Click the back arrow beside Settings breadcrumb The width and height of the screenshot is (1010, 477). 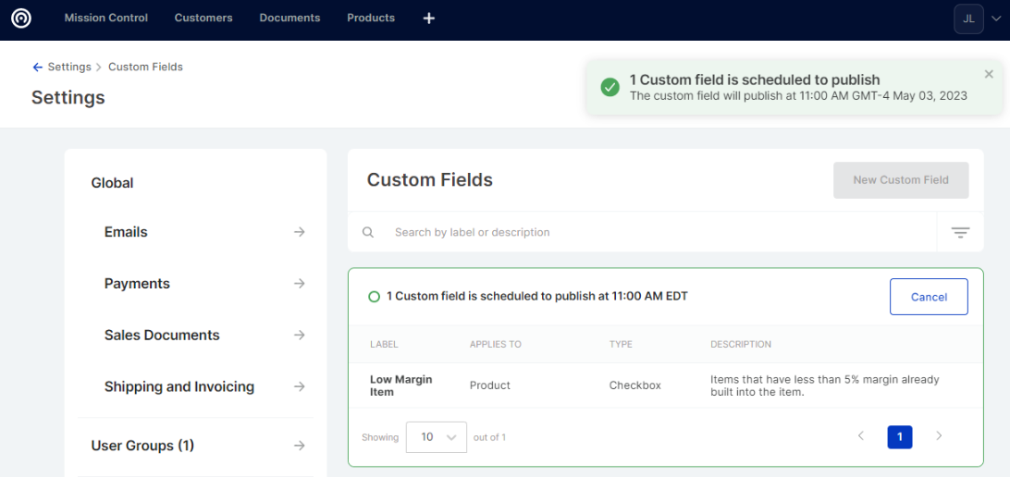pyautogui.click(x=37, y=67)
